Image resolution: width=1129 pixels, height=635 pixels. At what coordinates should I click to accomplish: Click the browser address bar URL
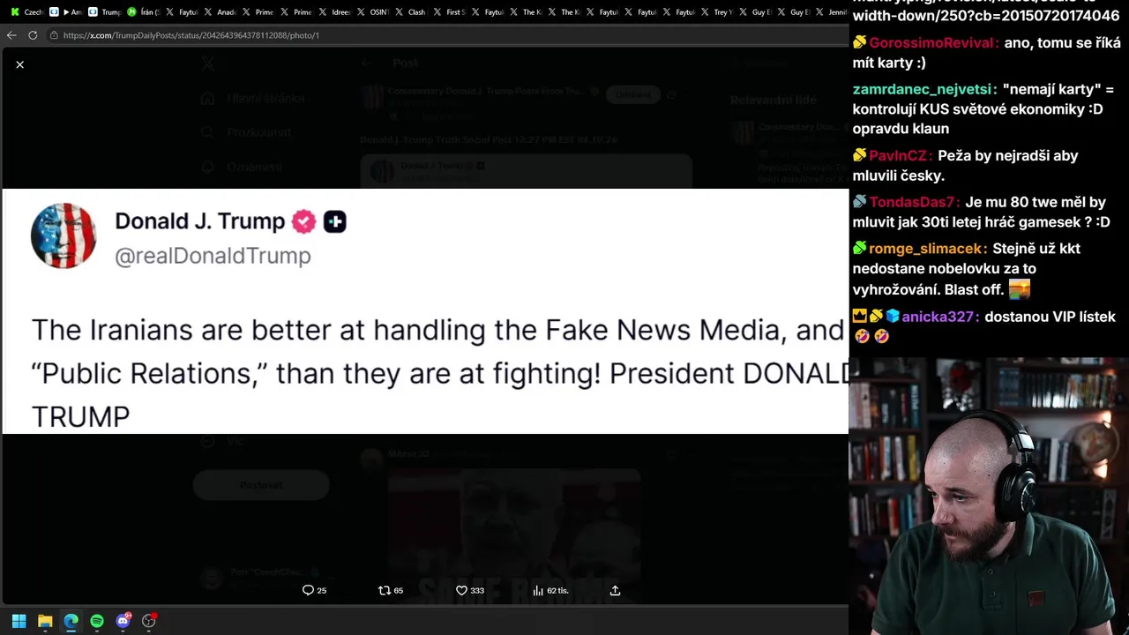(x=191, y=35)
